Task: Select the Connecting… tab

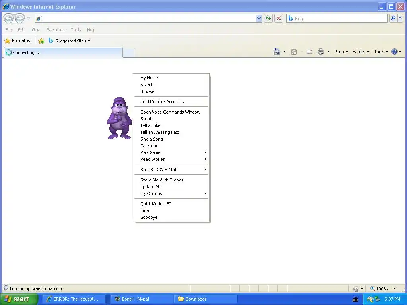Action: click(63, 52)
